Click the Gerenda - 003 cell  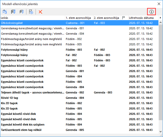pyautogui.click(x=103, y=92)
